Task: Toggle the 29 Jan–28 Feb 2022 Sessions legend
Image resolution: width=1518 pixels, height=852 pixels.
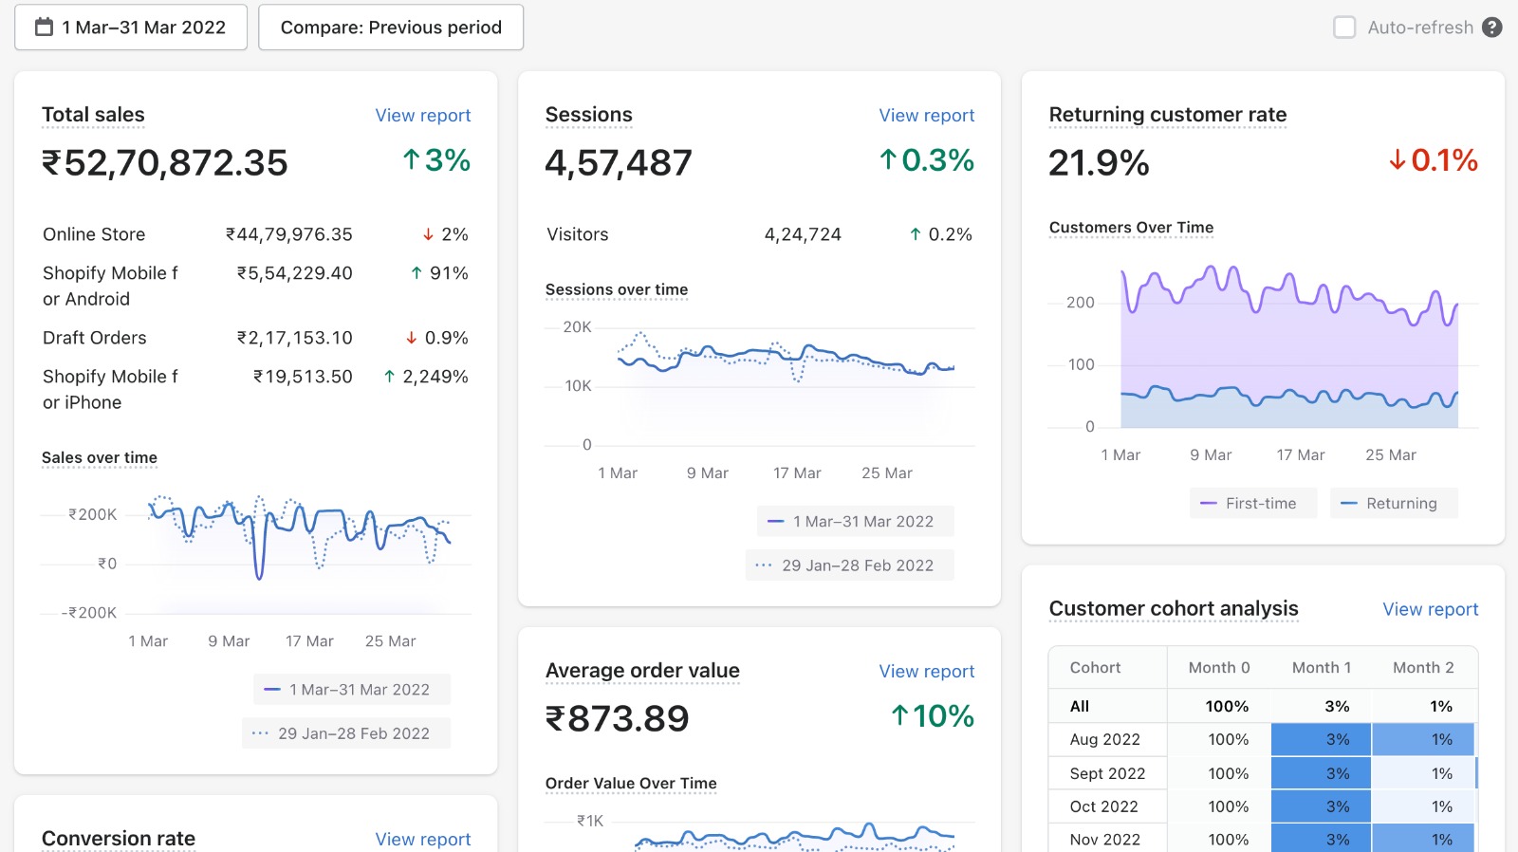Action: (849, 565)
